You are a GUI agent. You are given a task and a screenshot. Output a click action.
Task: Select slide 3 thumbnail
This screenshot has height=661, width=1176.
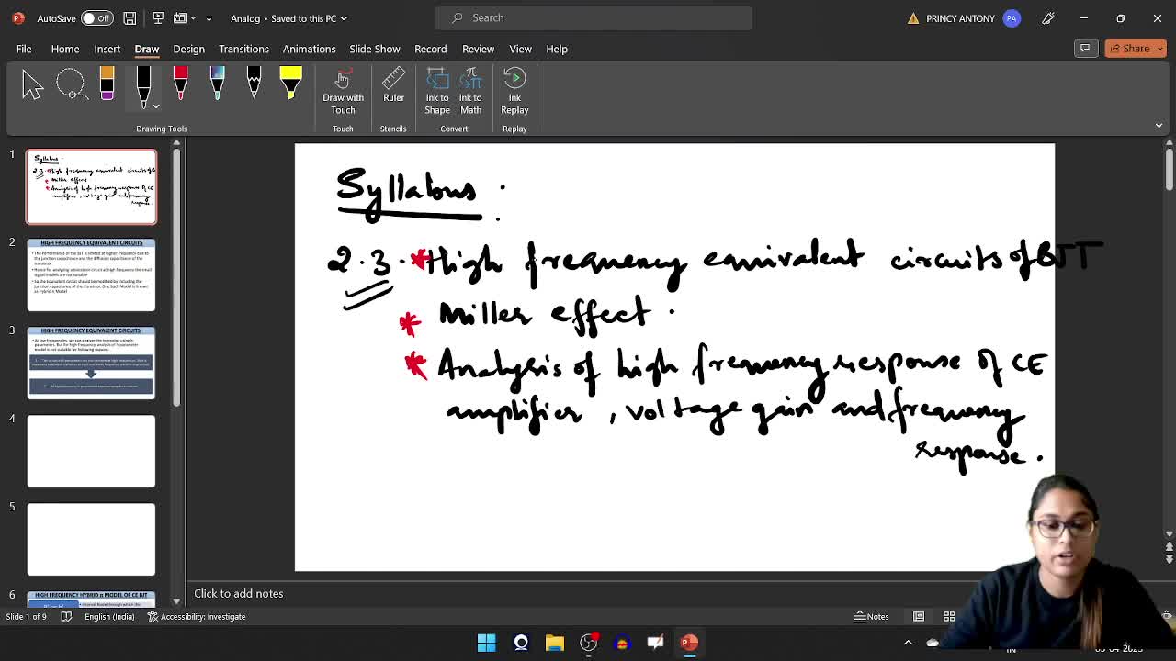(91, 363)
